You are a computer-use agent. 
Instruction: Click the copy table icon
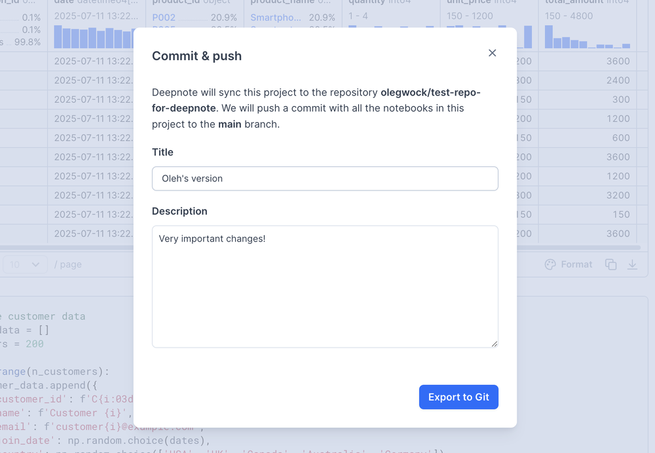pos(610,264)
